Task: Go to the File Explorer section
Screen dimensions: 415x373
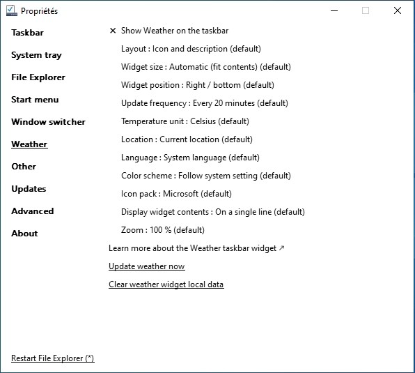Action: (38, 77)
